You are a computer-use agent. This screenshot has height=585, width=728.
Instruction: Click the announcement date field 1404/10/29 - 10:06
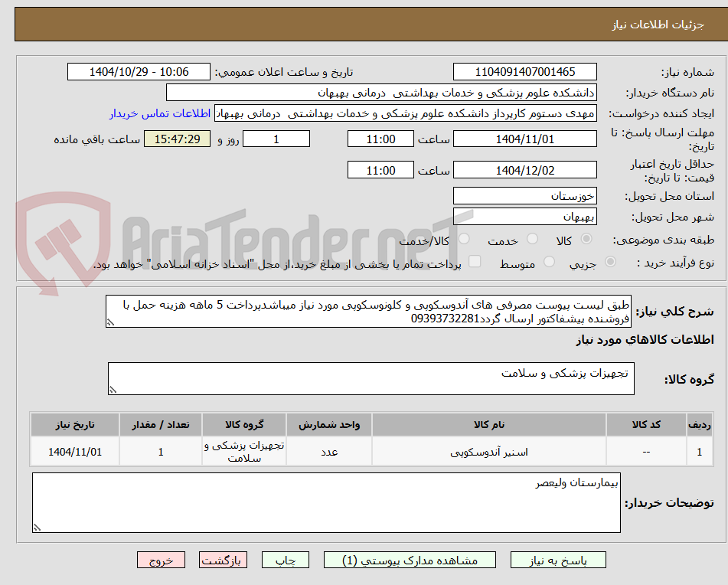click(139, 72)
